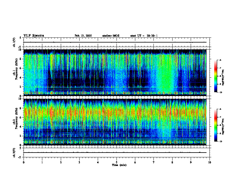Image resolution: width=236 pixels, height=182 pixels.
Task: Click the "-6" label on ch.2 colorbar
Action: pyautogui.click(x=220, y=109)
